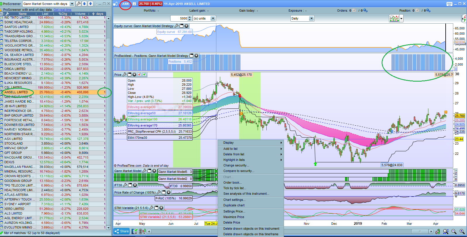Click the ANN ticker button
Viewport: 467px width, 237px height.
point(125,4)
